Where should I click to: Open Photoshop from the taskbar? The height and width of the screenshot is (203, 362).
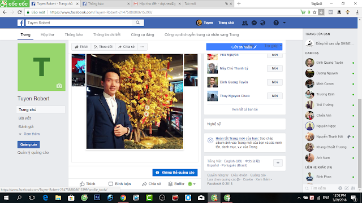(97, 197)
